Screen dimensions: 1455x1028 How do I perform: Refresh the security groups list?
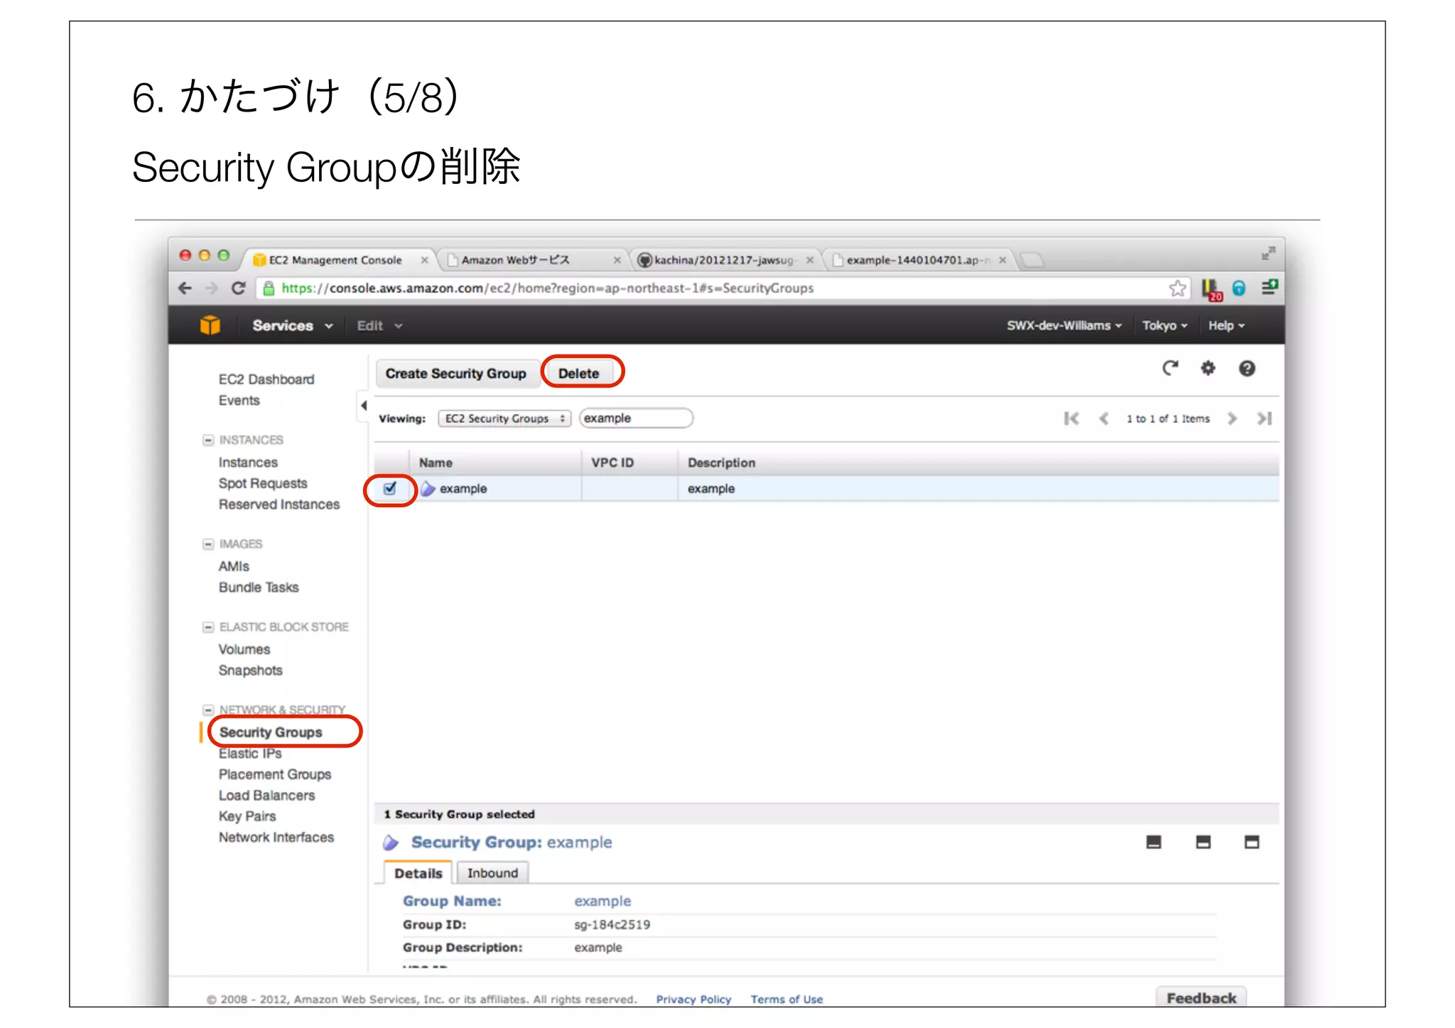coord(1169,368)
